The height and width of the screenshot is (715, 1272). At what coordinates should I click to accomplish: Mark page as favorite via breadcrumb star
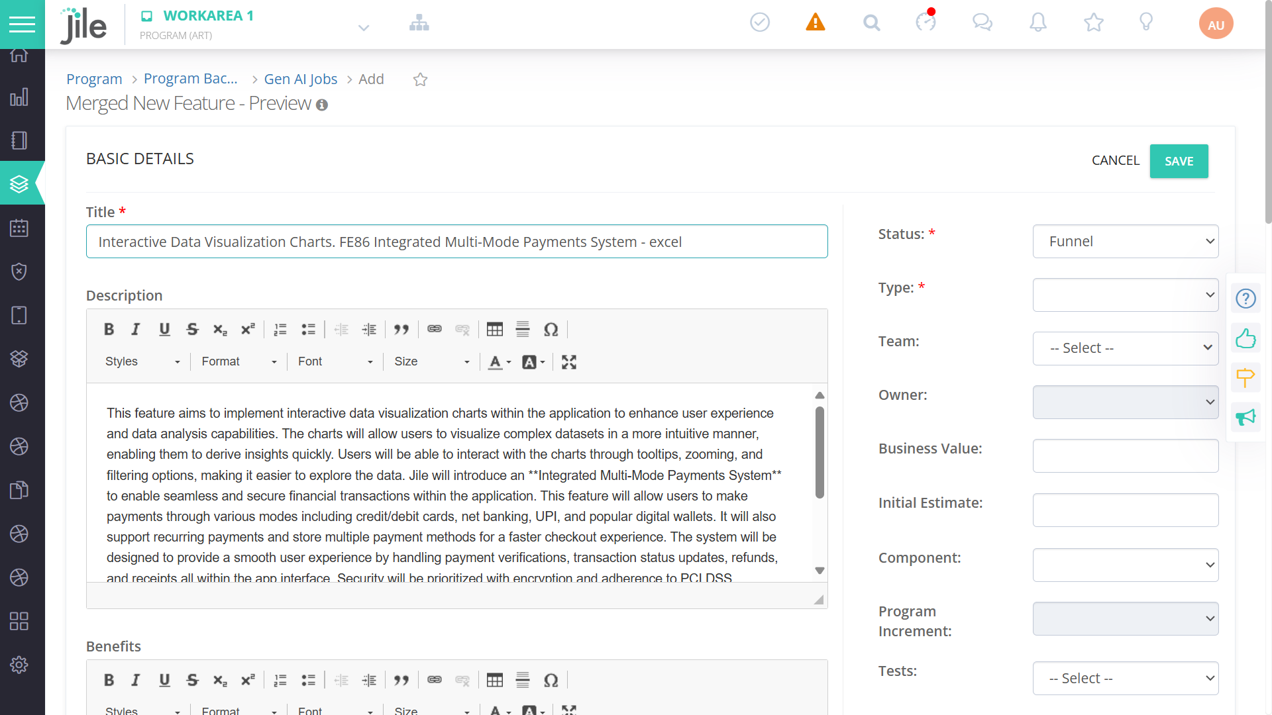[420, 79]
